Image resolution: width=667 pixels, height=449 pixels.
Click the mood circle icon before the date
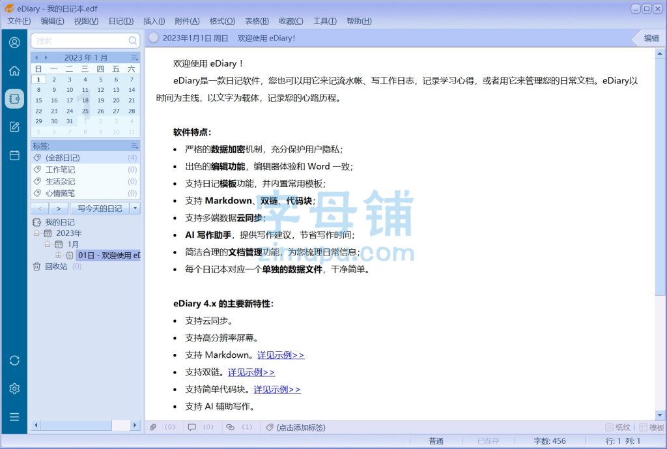pos(153,38)
